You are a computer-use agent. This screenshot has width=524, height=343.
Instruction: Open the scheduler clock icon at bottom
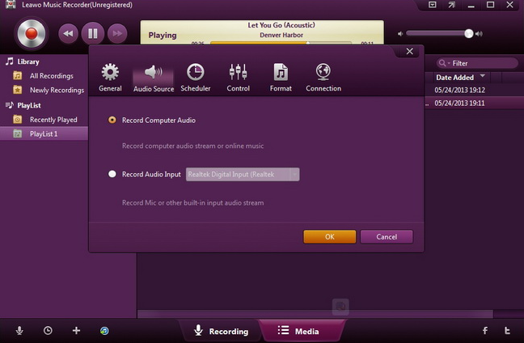pos(48,331)
